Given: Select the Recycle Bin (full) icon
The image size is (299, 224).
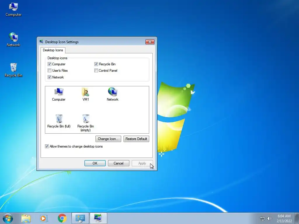Looking at the screenshot, I should click(x=59, y=121).
